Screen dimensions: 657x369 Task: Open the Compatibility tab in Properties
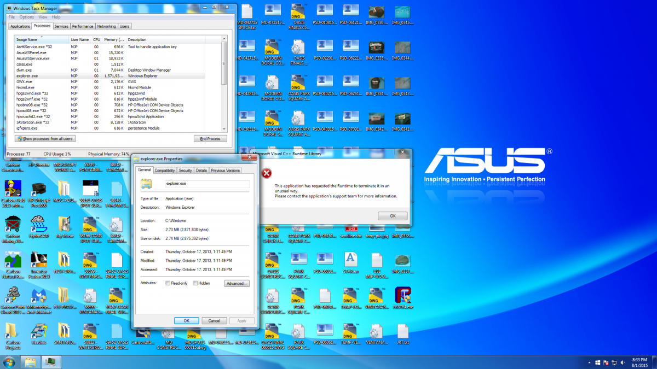point(164,171)
